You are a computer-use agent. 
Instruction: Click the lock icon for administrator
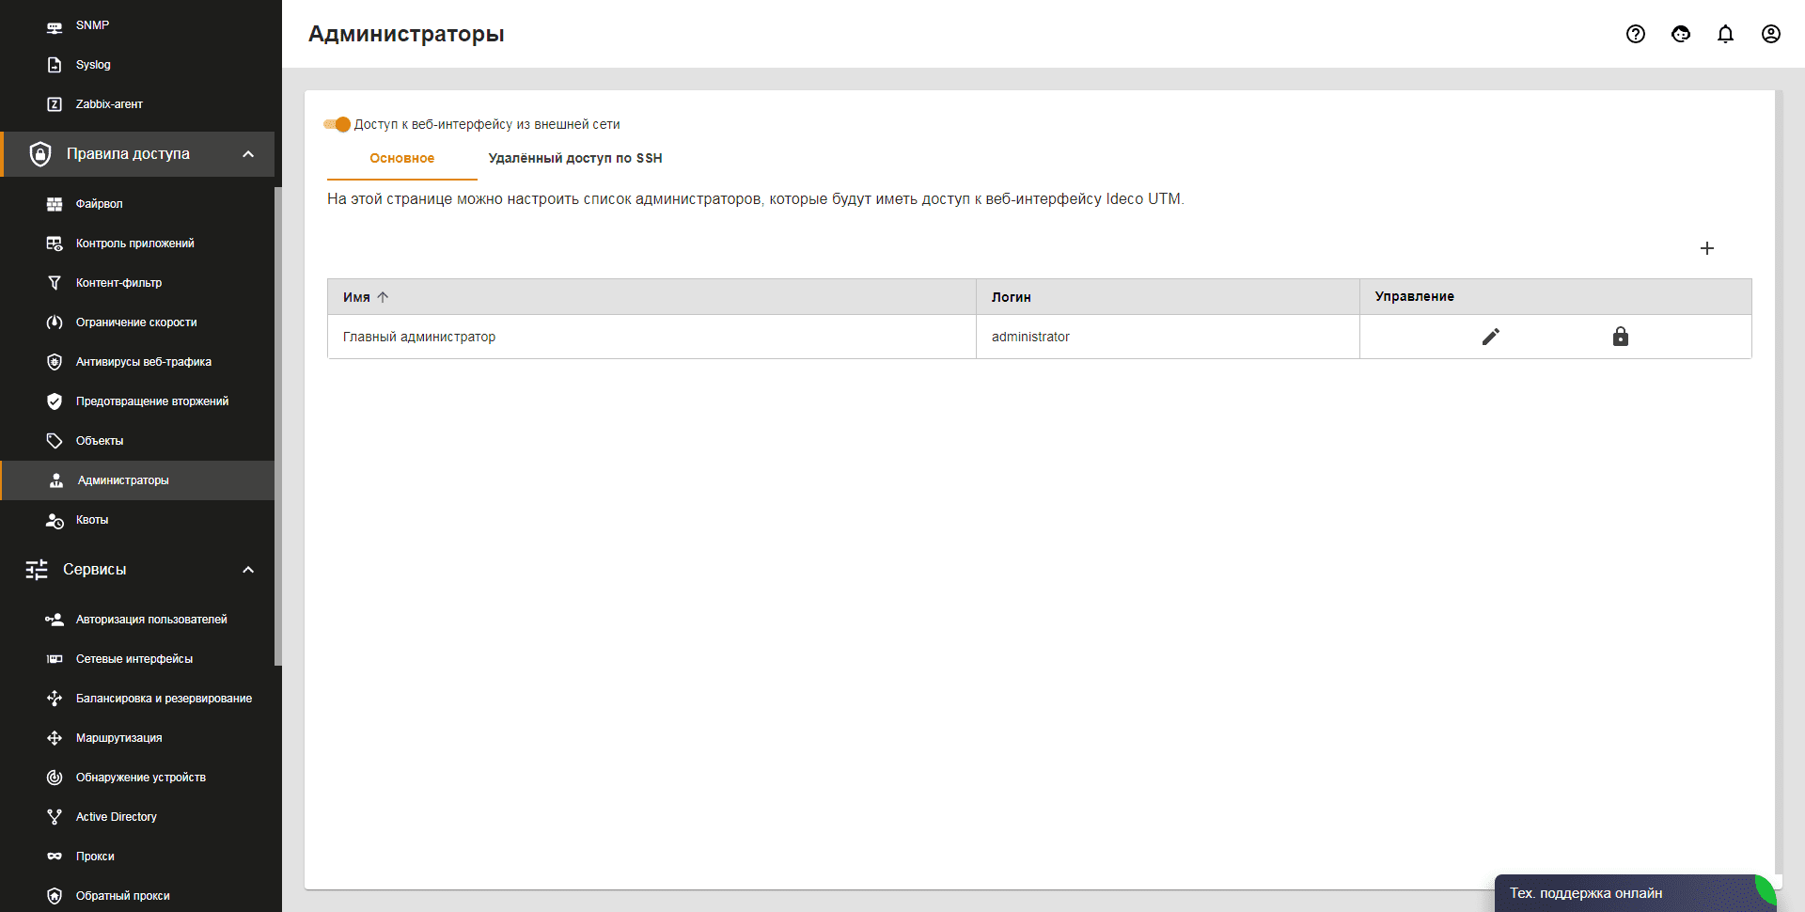(x=1621, y=337)
